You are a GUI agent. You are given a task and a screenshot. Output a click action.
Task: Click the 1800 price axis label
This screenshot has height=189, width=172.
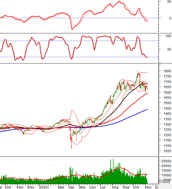tap(165, 71)
